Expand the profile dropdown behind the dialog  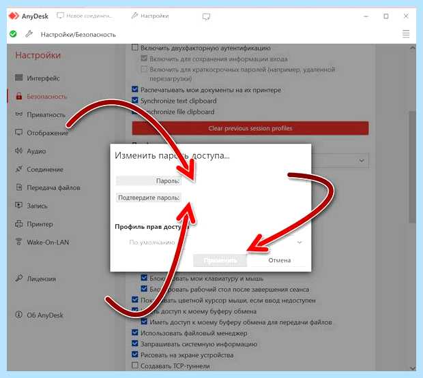(x=362, y=161)
